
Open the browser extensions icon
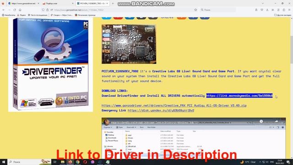point(284,10)
